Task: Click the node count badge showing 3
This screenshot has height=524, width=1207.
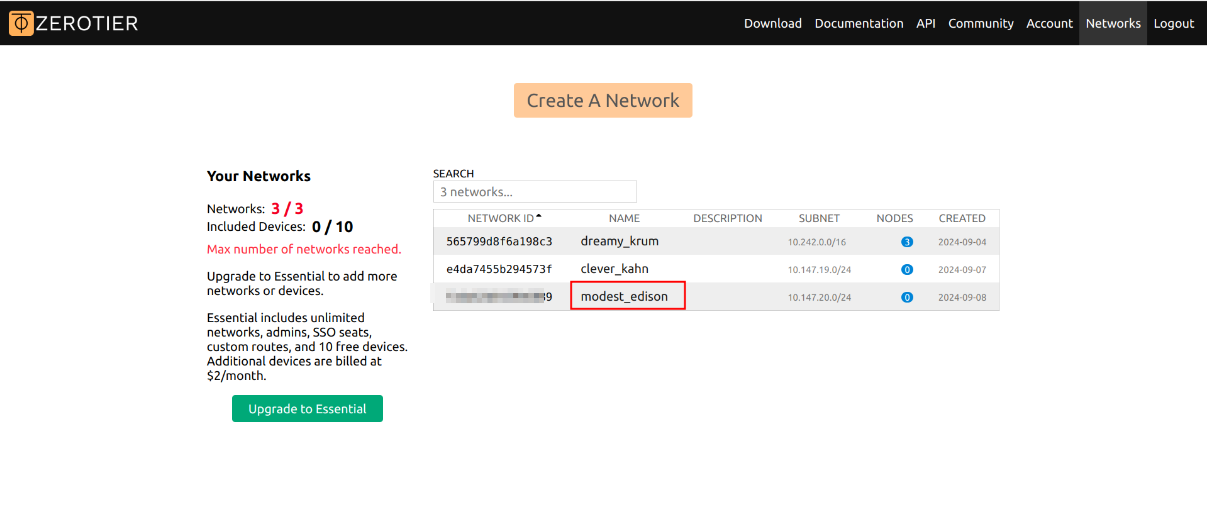Action: click(x=907, y=242)
